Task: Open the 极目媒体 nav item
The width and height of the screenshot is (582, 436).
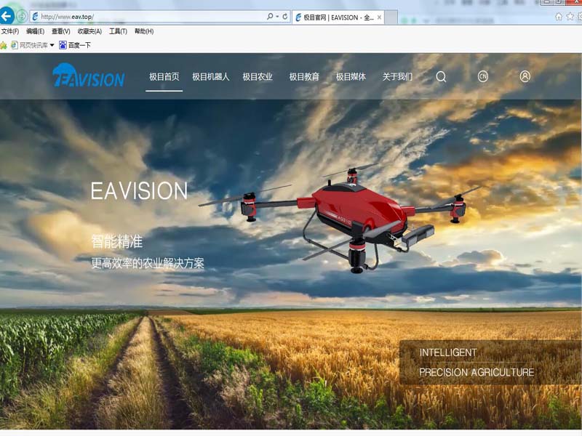Action: pyautogui.click(x=351, y=77)
